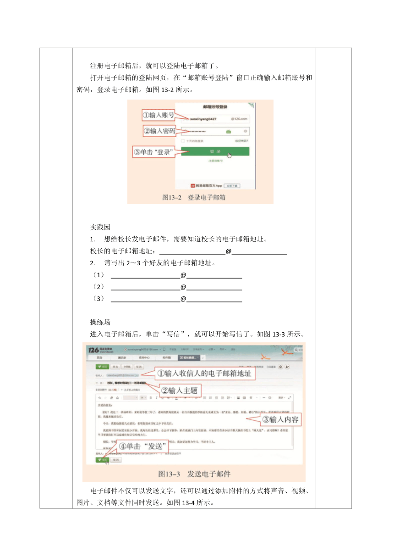Select the active 校长我想 compose tab

pos(190,357)
